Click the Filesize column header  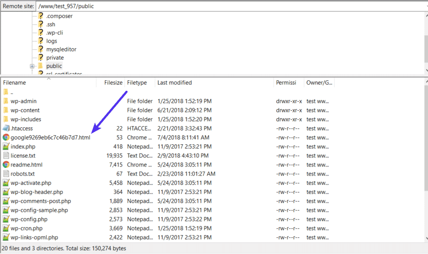tap(113, 83)
